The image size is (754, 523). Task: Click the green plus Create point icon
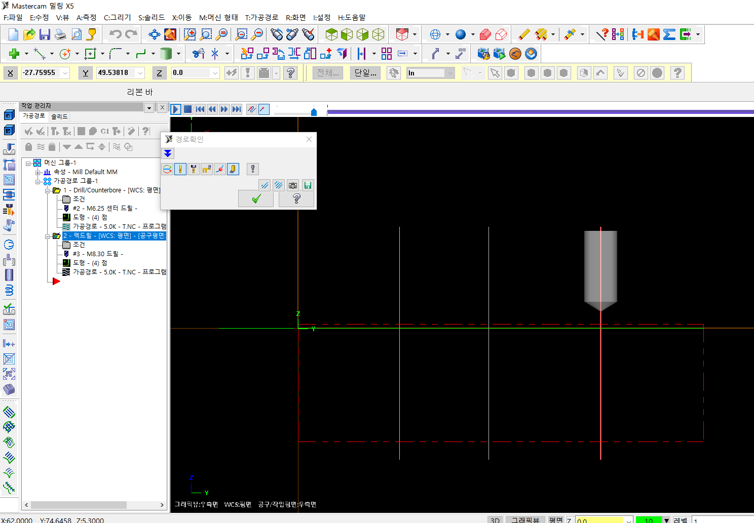tap(14, 53)
